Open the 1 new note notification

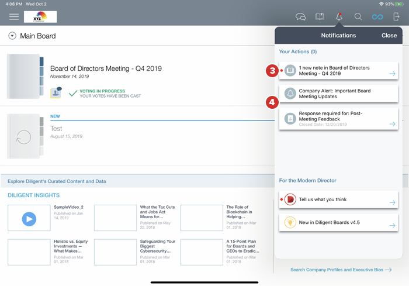(338, 71)
